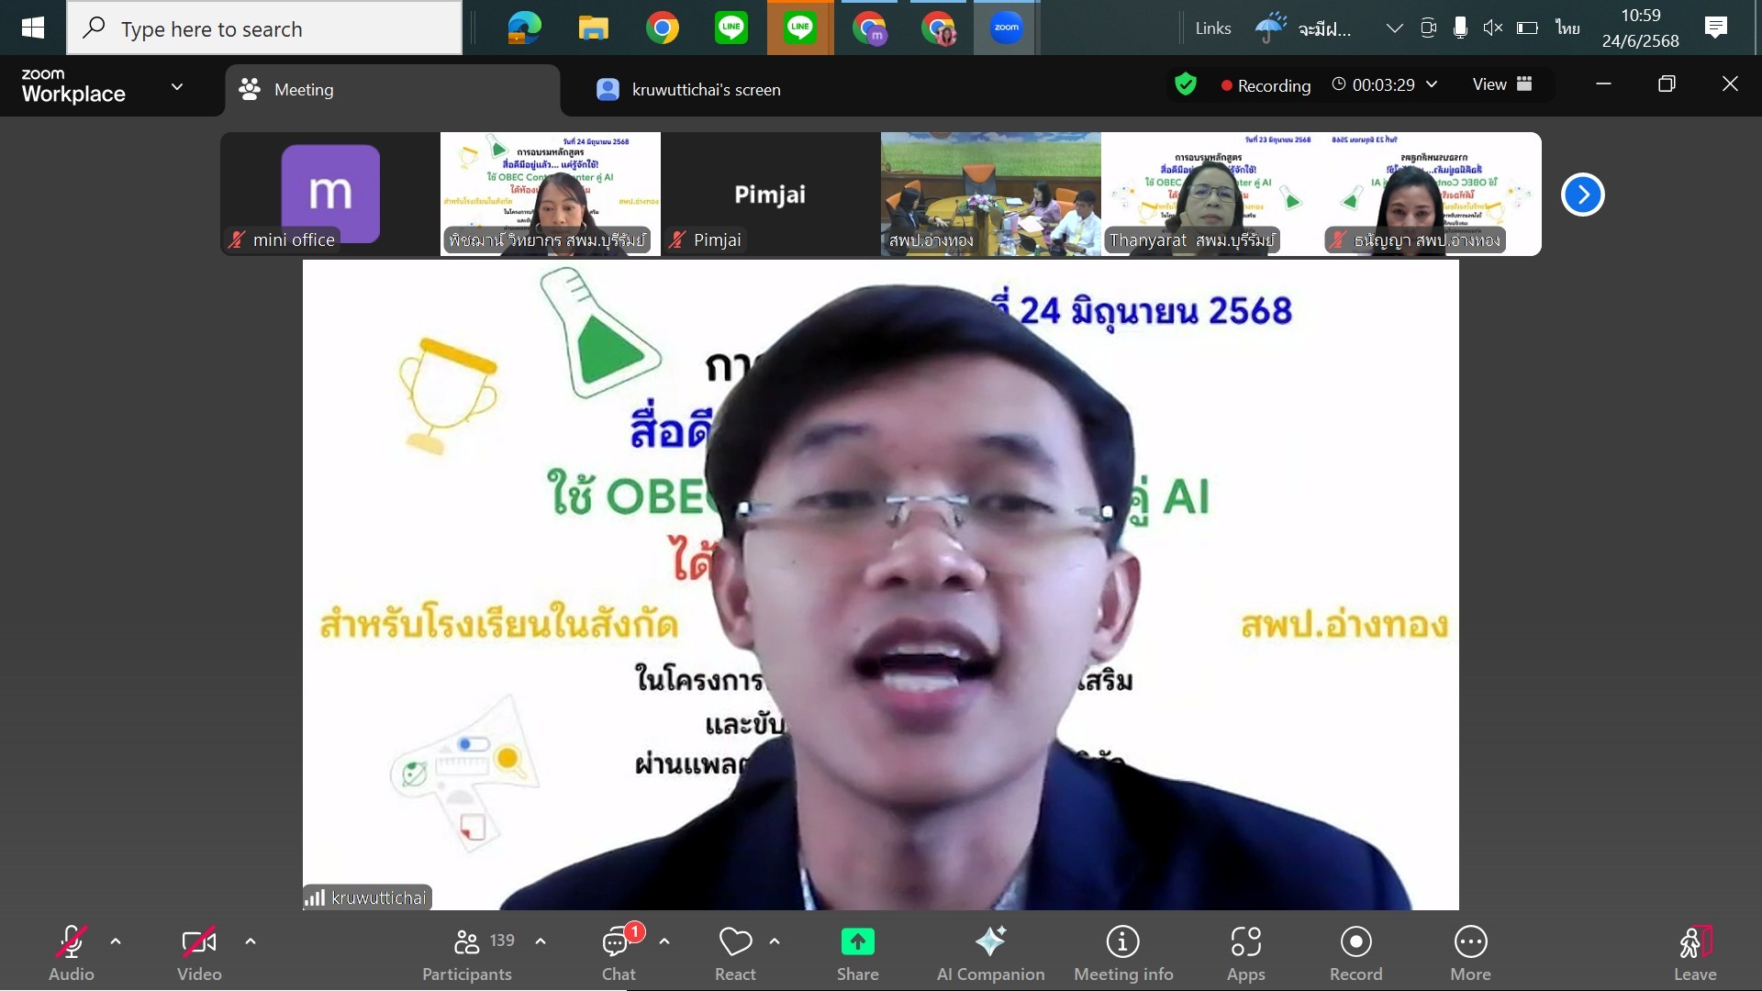Open first LINE app on taskbar

(x=731, y=28)
